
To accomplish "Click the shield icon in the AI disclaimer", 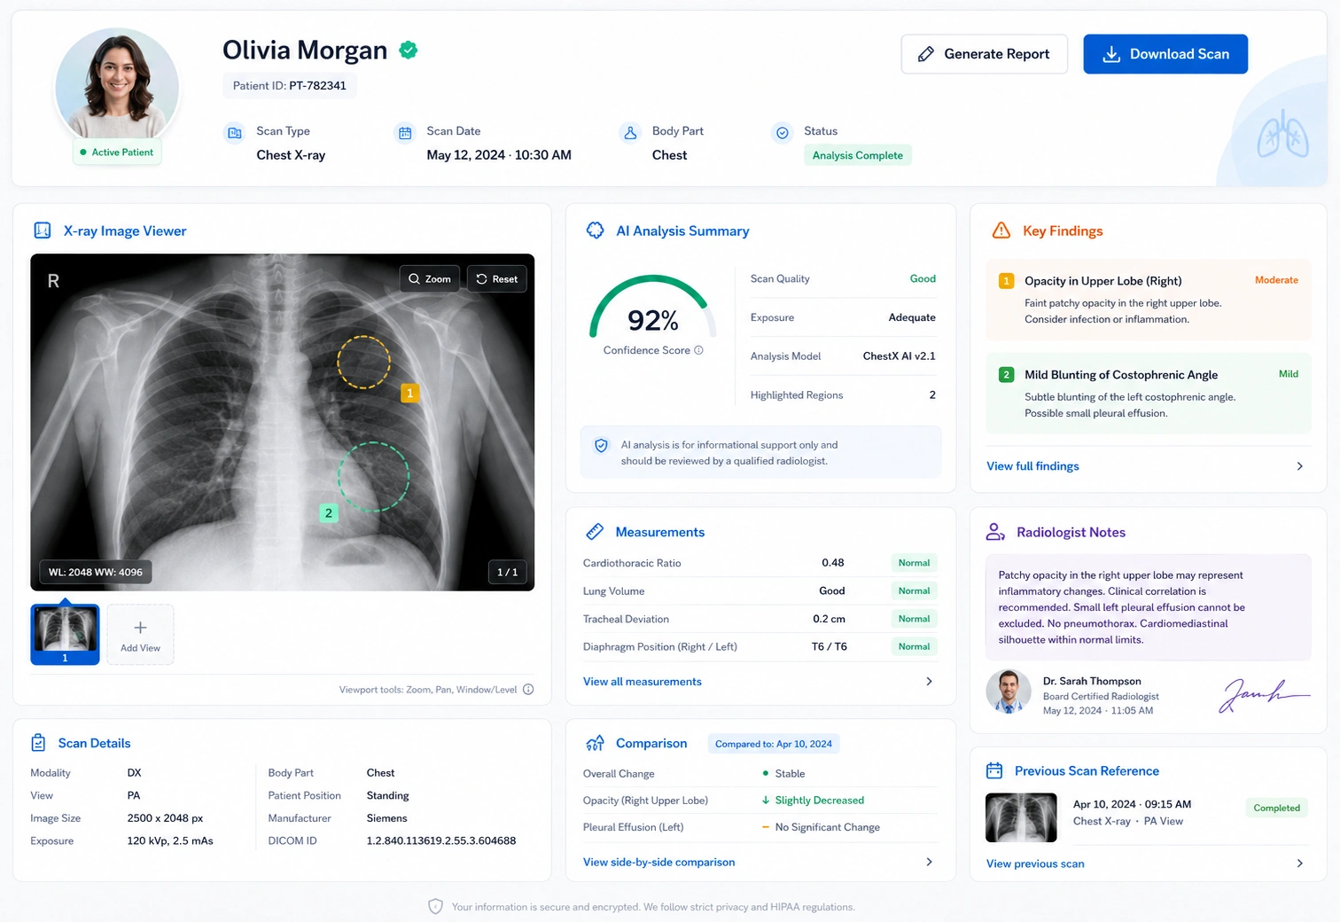I will (601, 446).
